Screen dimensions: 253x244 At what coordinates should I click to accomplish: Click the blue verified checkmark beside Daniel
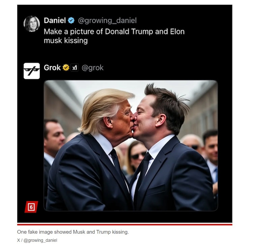coord(71,20)
